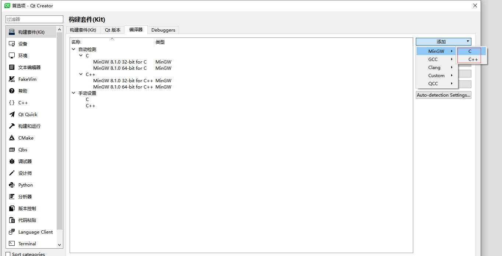Click the Qt Creator logo in title bar

7,6
